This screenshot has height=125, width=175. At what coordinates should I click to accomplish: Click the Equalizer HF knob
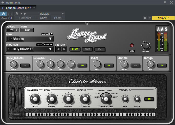tap(71, 64)
